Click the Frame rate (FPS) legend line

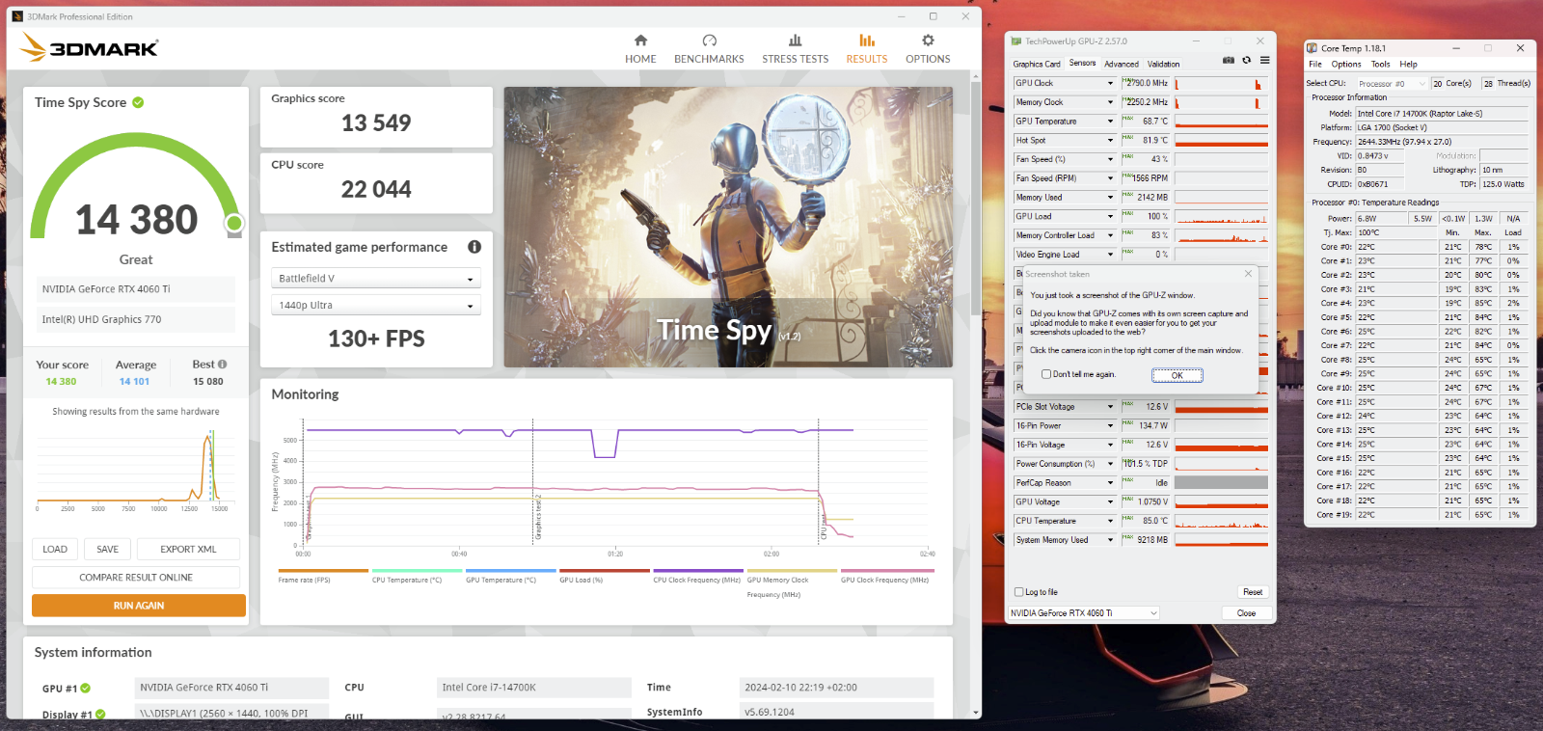(x=321, y=571)
